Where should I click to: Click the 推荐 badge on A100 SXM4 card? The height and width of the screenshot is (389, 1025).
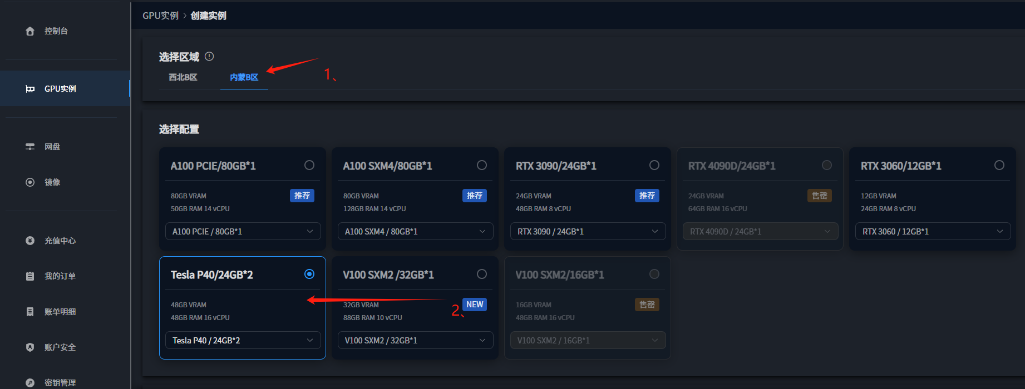tap(475, 196)
